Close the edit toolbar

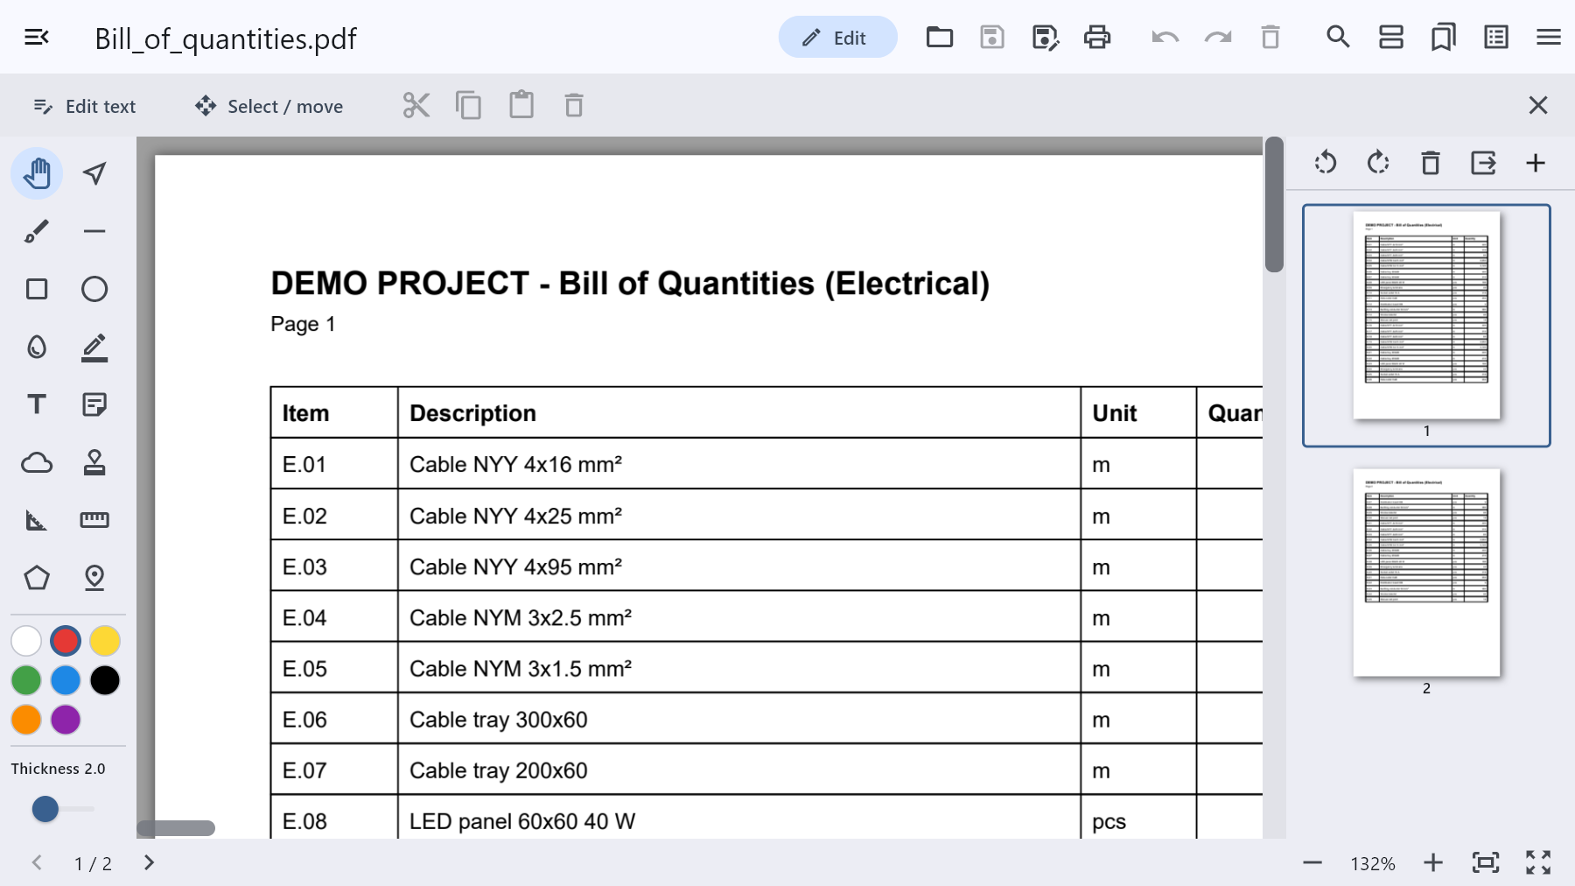1538,105
